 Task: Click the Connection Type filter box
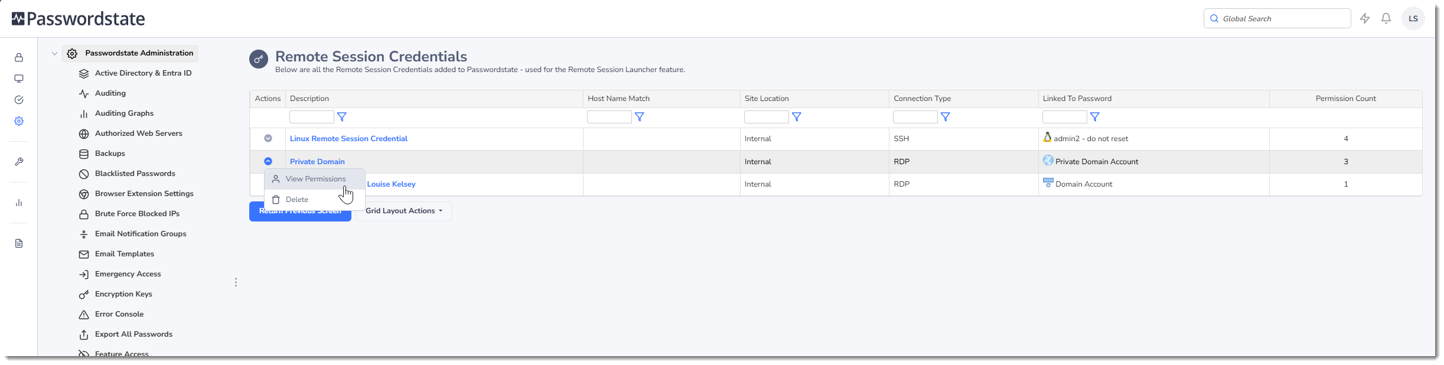tap(915, 117)
